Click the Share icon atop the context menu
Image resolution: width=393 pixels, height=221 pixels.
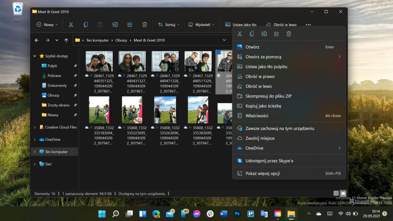[276, 34]
